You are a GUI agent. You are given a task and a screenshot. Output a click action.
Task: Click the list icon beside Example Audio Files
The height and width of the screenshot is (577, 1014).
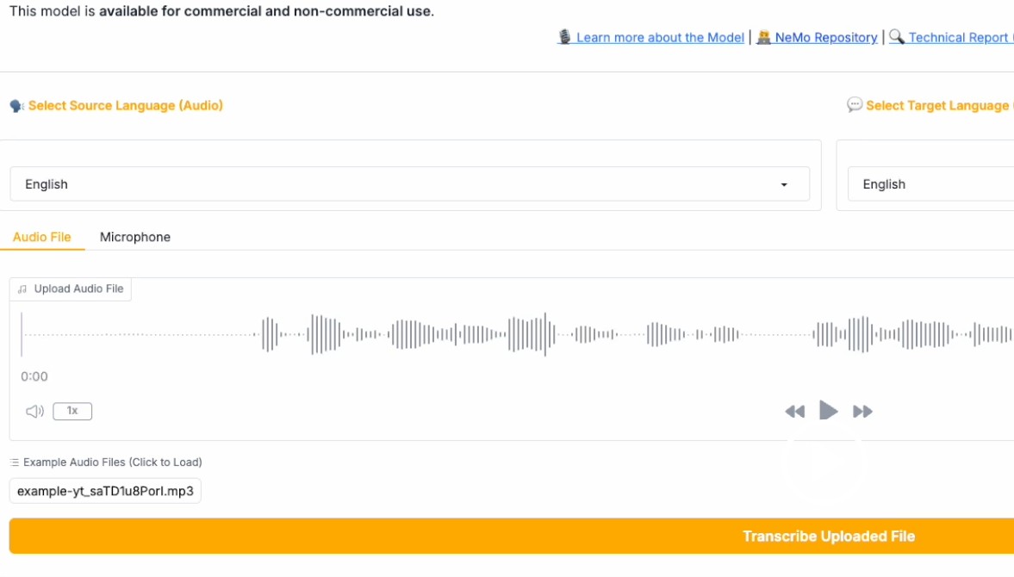15,462
